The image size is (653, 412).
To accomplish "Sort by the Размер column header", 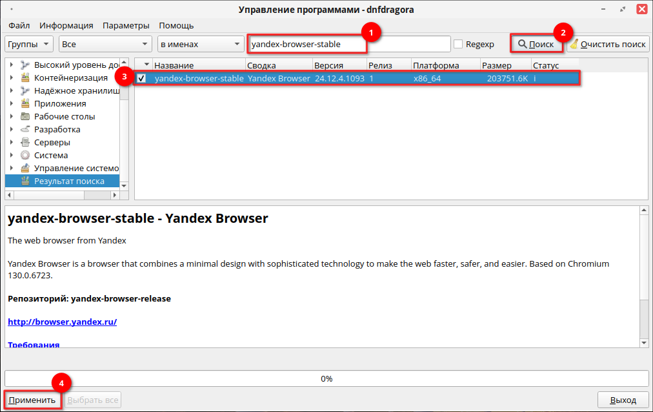I will tap(506, 65).
